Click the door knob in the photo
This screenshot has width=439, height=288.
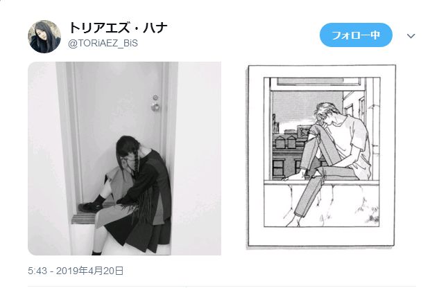tap(155, 107)
